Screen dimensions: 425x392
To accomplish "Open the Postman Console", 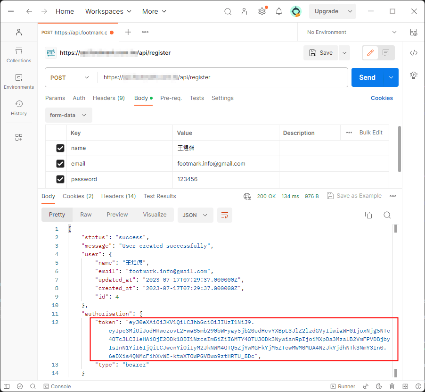I will point(57,386).
